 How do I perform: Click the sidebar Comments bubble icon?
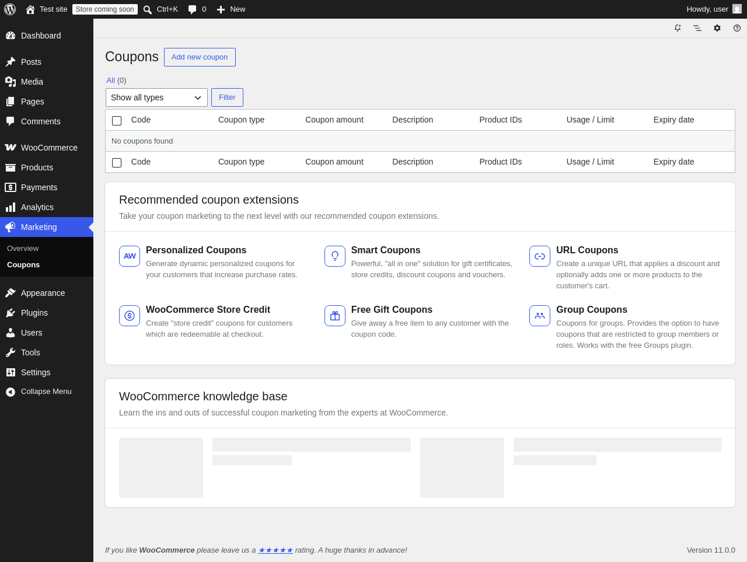tap(11, 121)
